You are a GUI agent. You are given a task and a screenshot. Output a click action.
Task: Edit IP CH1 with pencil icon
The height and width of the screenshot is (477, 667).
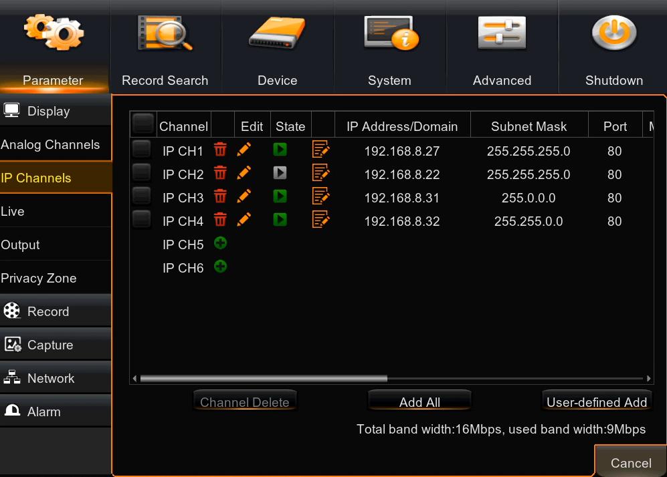point(244,150)
